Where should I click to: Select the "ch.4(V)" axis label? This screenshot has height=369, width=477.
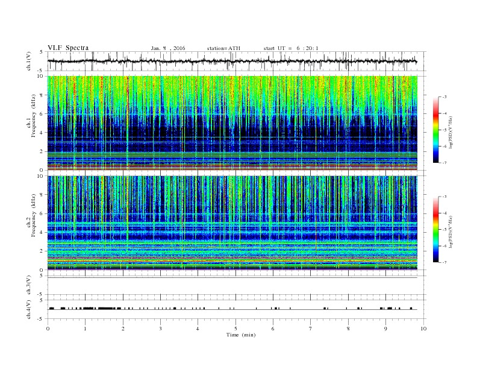click(29, 309)
